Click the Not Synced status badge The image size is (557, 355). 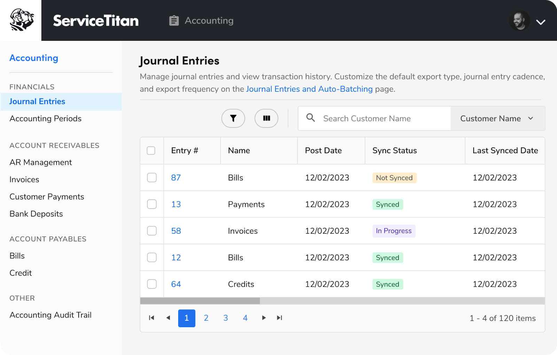[x=394, y=178]
